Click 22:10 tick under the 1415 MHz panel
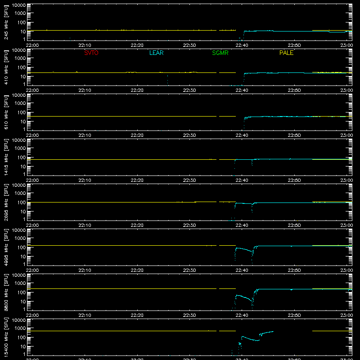The width and height of the screenshot is (360, 360). [x=85, y=180]
